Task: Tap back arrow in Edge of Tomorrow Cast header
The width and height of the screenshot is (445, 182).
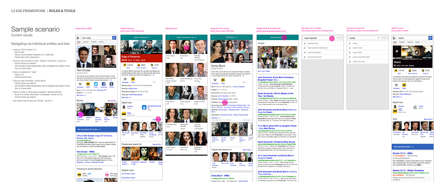Action: tap(168, 37)
